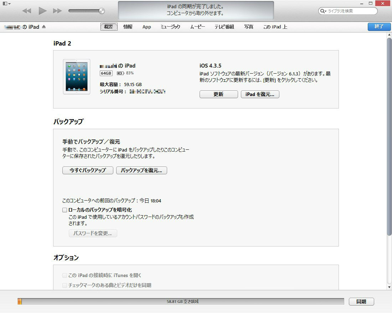The width and height of the screenshot is (392, 313).
Task: Toggle この iPad の接続時に iTunes を開く checkbox
Action: click(65, 275)
